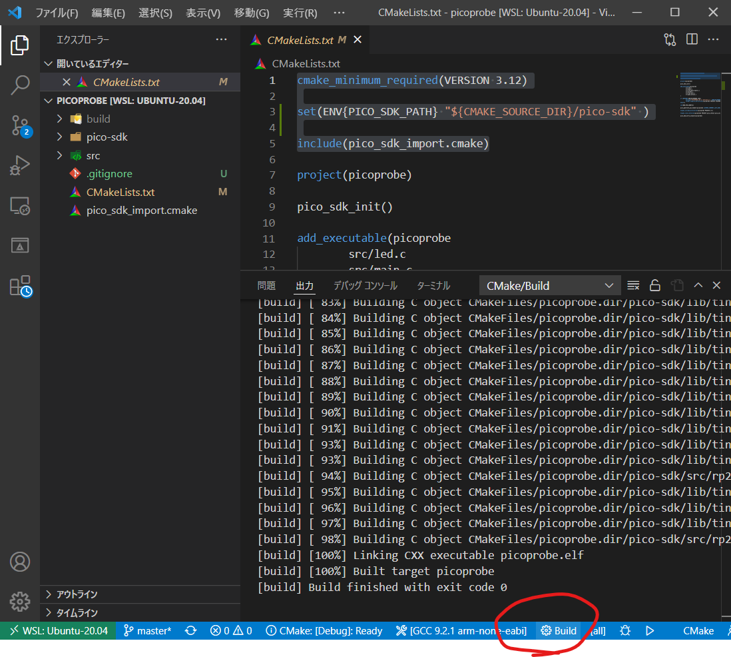Image resolution: width=731 pixels, height=657 pixels.
Task: Switch to the Problems panel tab
Action: (267, 286)
